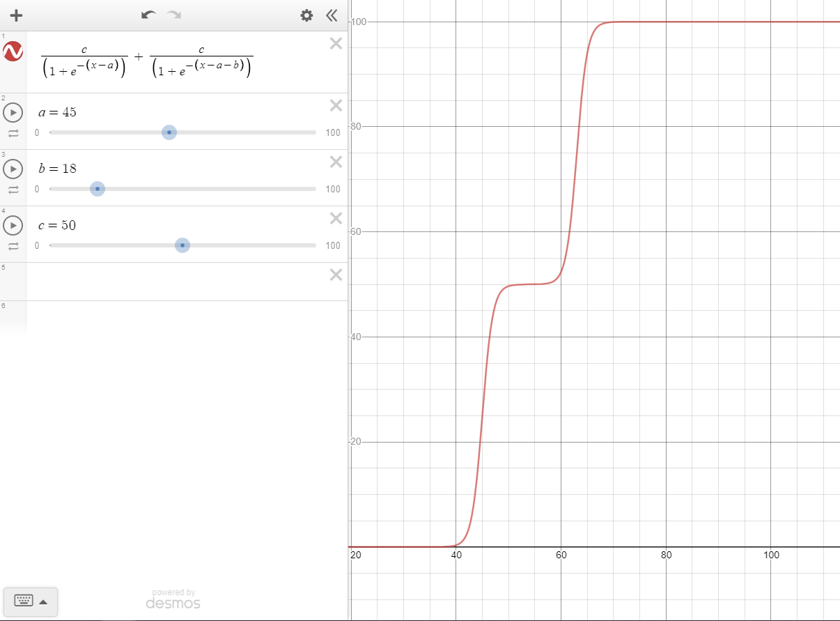
Task: Click the slider b thumb
Action: pos(98,189)
